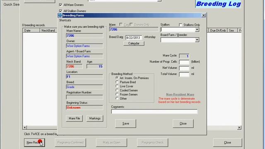The image size is (265, 149).
Task: Enable the Stallions Only checkbox
Action: 181,25
